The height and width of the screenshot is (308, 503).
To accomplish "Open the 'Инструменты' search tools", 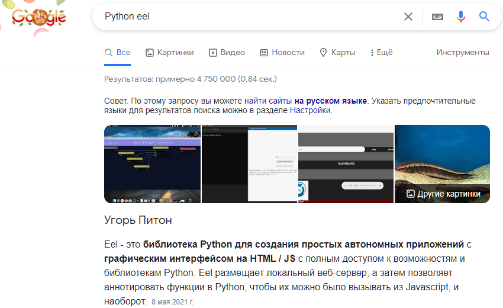I will 463,52.
